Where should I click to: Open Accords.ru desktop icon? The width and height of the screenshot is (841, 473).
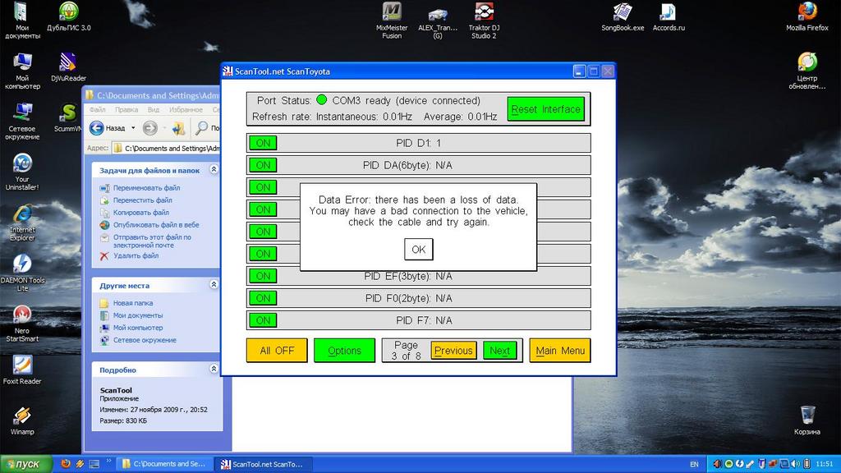pos(669,16)
